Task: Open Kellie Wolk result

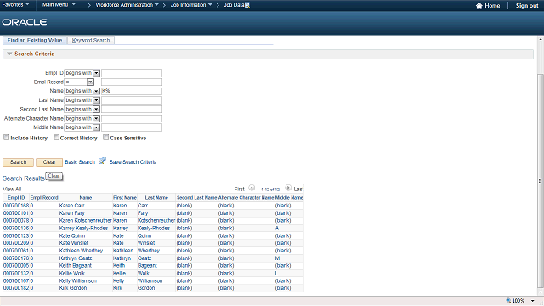Action: 71,274
